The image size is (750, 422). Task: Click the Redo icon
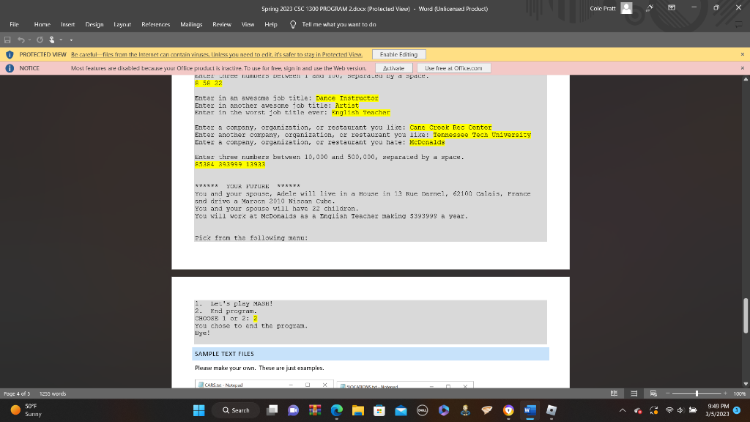(40, 41)
